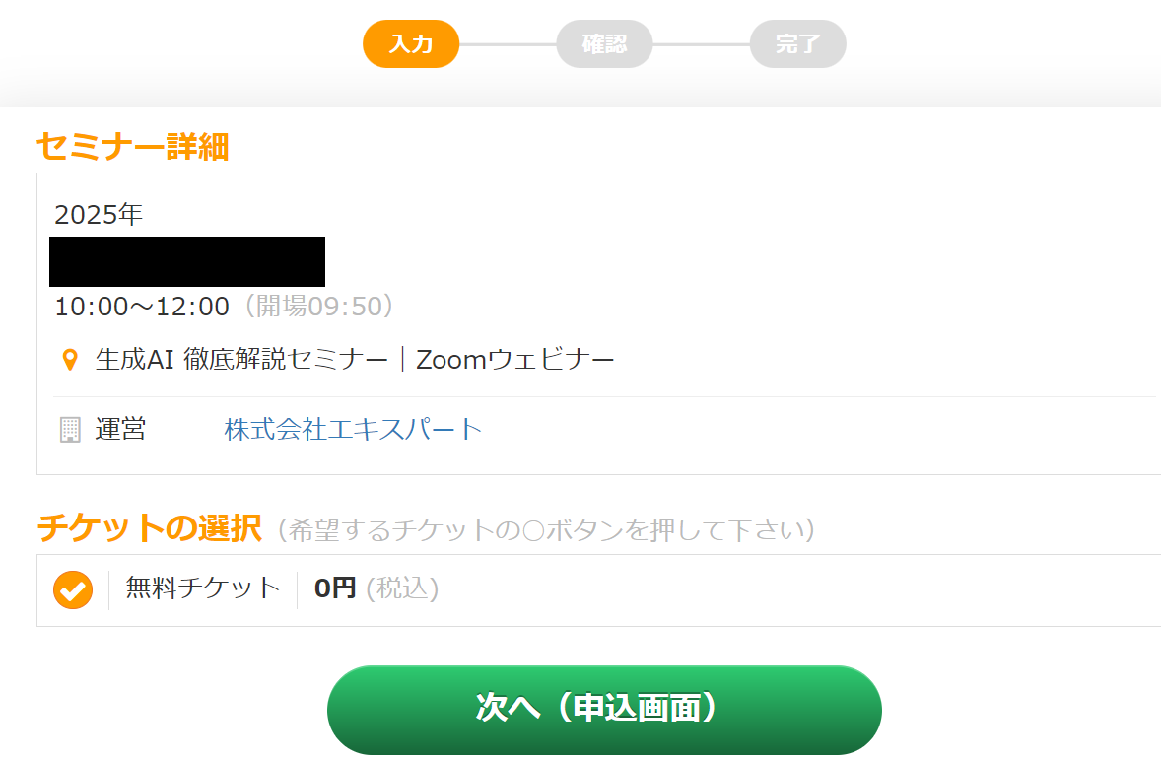Image resolution: width=1161 pixels, height=761 pixels.
Task: Click the blacked-out date block
Action: tap(187, 261)
